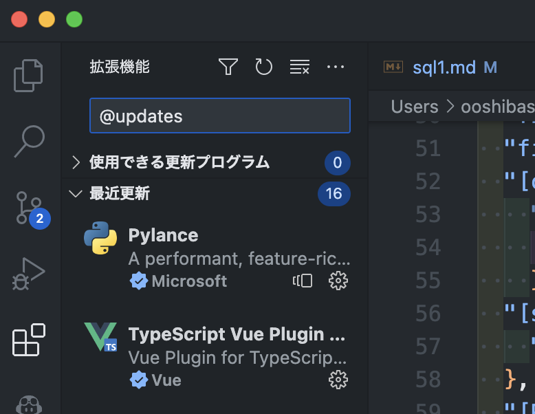Click Pylance remote/sync indicator icon

click(303, 281)
